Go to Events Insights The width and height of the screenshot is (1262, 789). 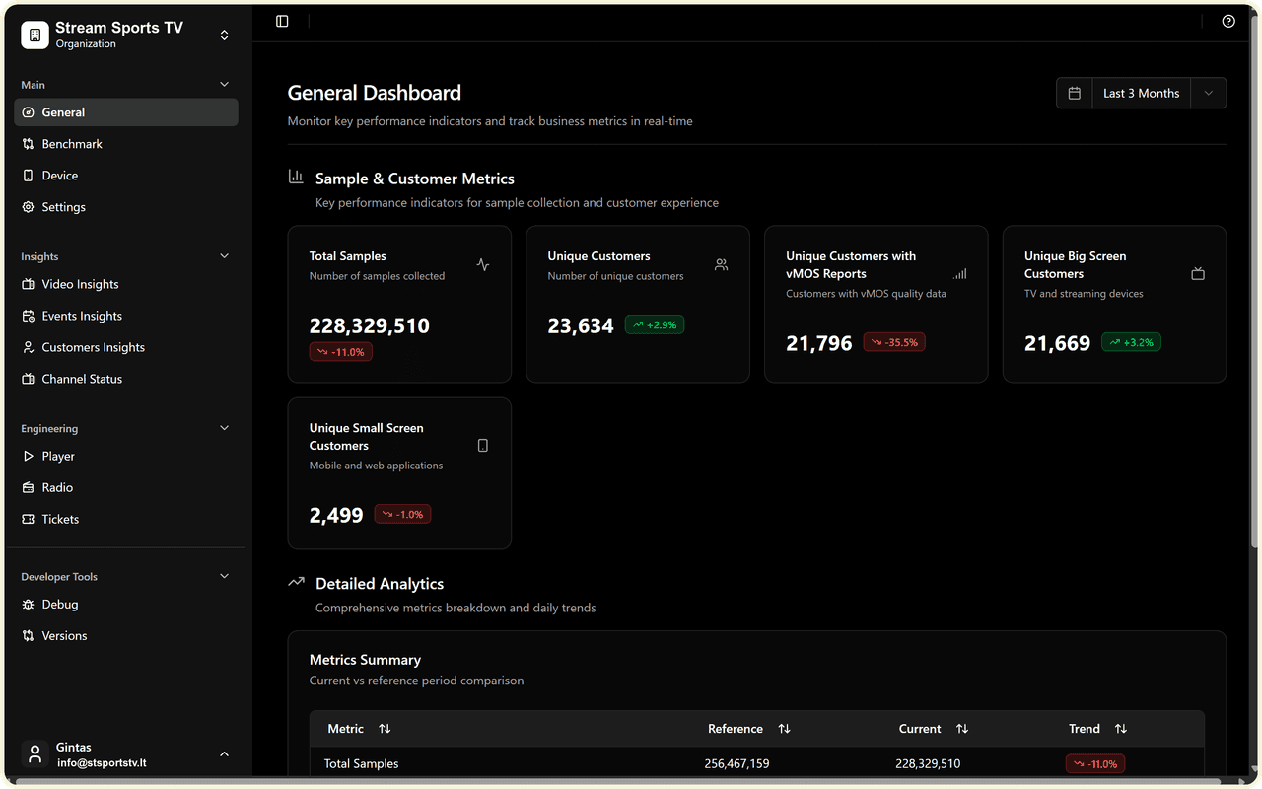pos(126,316)
